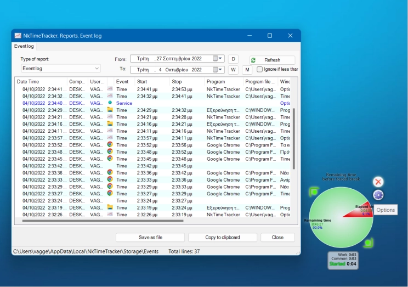Enable the 'Ignore if less than' checkbox

(x=259, y=69)
